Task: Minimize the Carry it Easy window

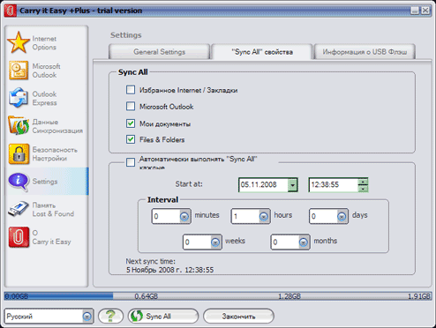Action: (x=415, y=11)
